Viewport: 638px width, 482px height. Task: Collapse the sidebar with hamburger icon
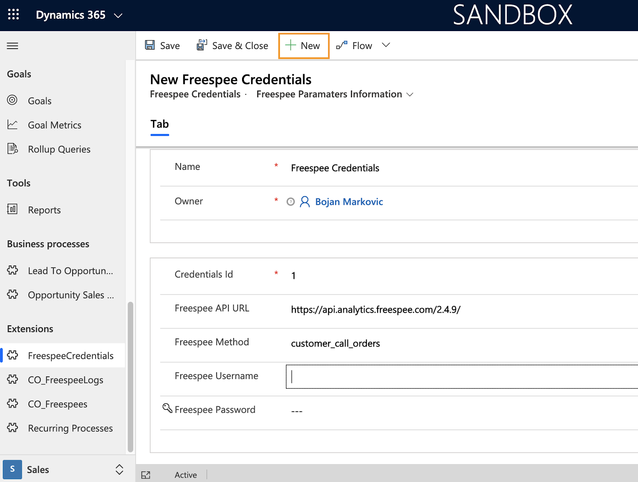12,46
